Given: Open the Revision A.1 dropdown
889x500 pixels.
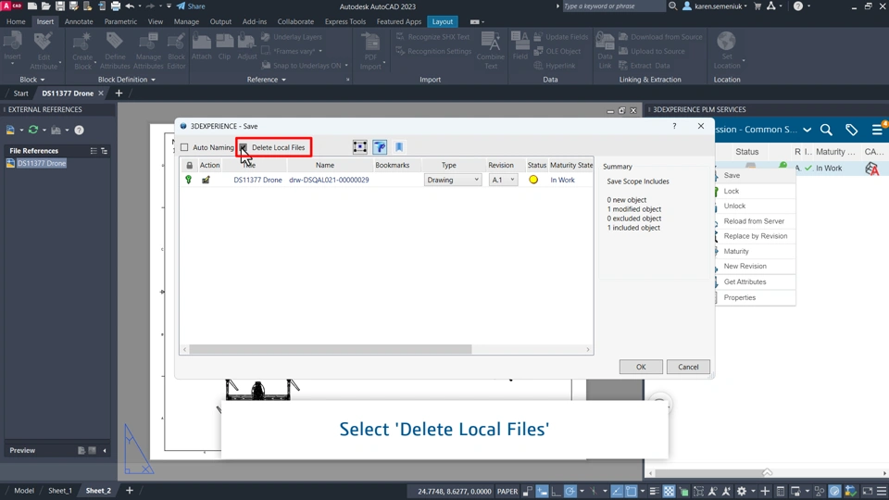Looking at the screenshot, I should point(503,180).
